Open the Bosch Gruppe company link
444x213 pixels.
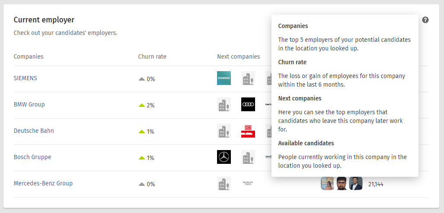click(32, 157)
